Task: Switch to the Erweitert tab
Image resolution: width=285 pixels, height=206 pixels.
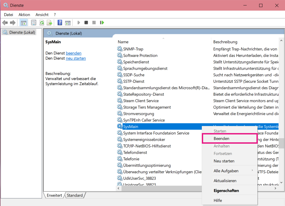Action: 54,195
